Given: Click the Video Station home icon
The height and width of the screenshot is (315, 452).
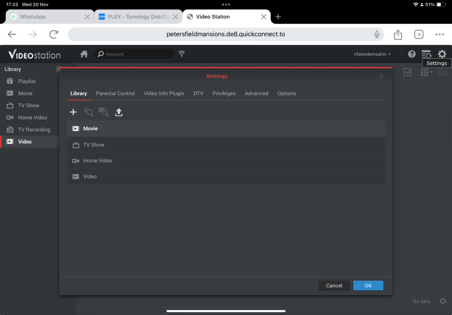Looking at the screenshot, I should pos(84,54).
